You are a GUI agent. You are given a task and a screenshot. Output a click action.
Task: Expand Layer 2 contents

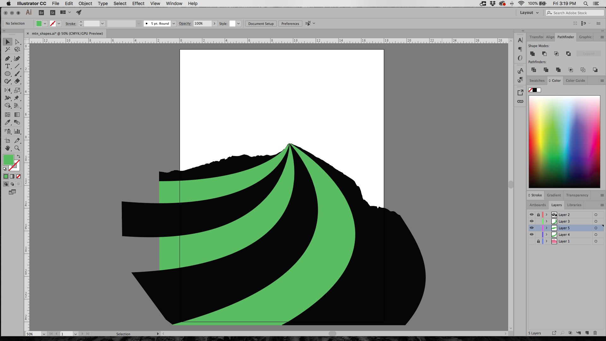547,215
